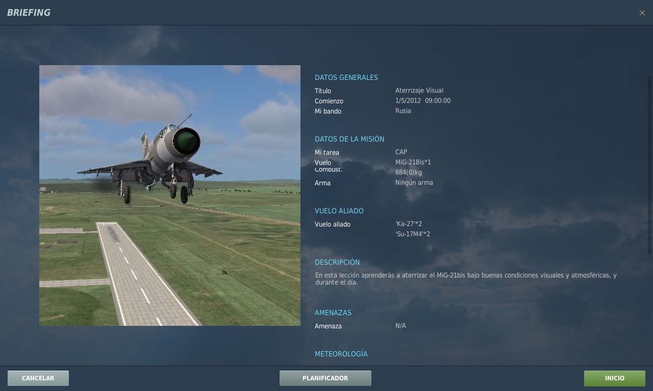Close the Briefing window with the X
The height and width of the screenshot is (391, 653).
pyautogui.click(x=642, y=13)
